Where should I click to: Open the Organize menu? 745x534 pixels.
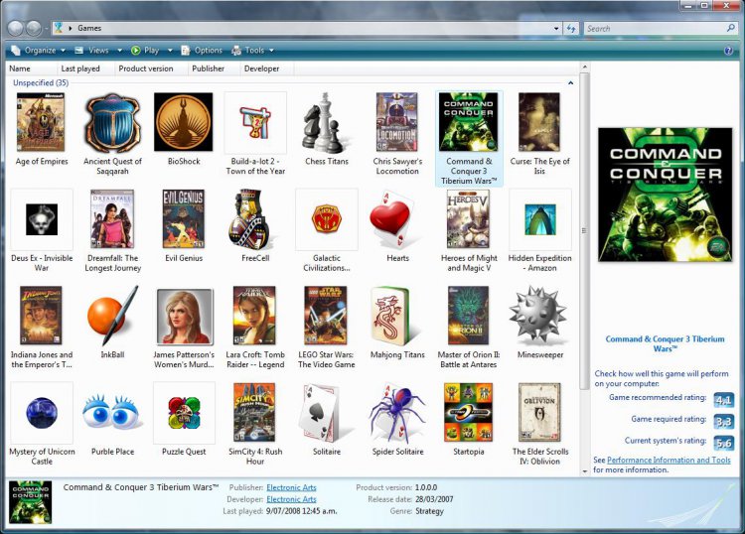38,51
